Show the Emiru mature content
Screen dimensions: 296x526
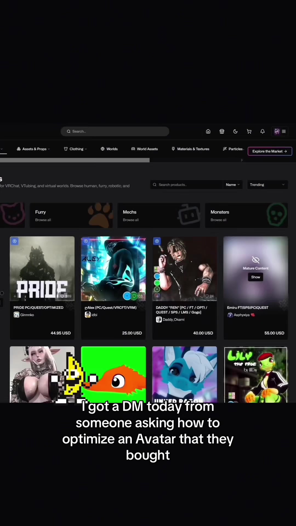coord(255,277)
